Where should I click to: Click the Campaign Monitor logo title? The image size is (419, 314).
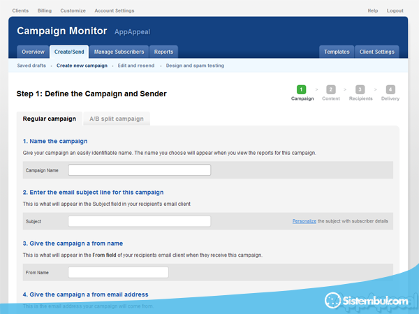click(62, 31)
